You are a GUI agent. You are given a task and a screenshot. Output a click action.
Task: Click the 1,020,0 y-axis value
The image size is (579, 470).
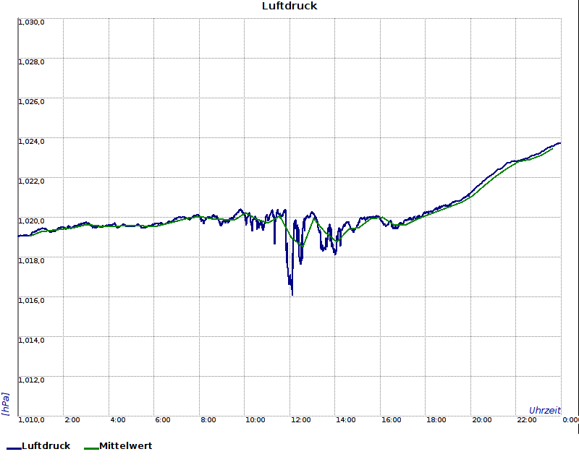31,221
